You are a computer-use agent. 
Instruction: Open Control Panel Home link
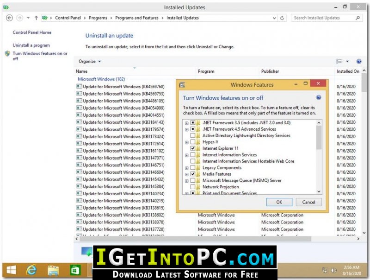[32, 32]
